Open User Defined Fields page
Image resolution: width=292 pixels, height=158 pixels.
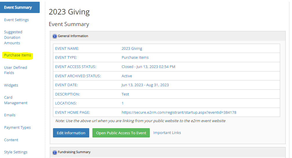pyautogui.click(x=15, y=70)
